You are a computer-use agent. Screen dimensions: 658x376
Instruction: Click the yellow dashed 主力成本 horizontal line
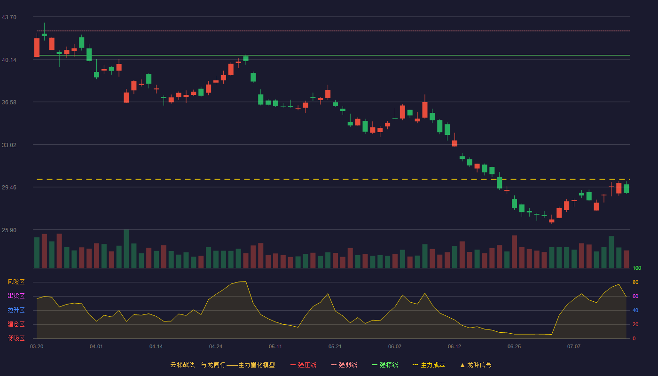[333, 179]
